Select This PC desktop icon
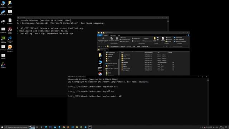The image size is (229, 129). coord(3,4)
